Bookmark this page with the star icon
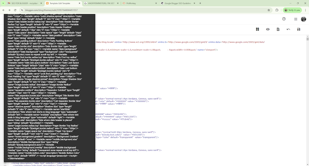Viewport: 309px width, 166px height. pos(269,10)
